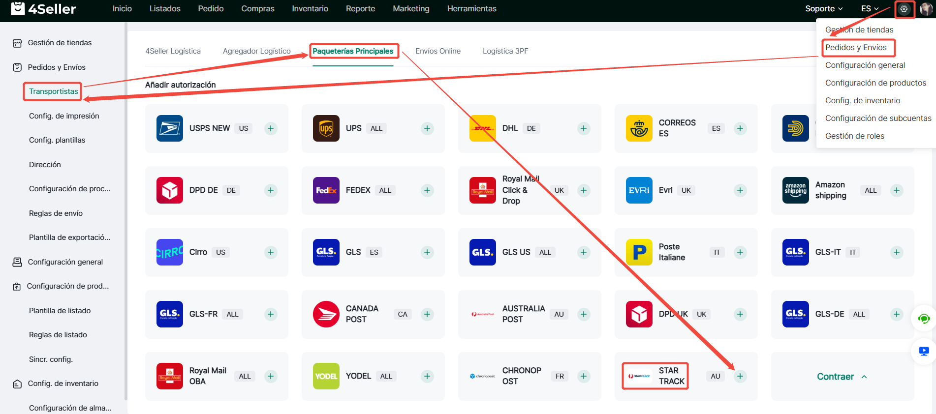Switch to Envíos Online tab
Viewport: 936px width, 414px height.
tap(438, 51)
